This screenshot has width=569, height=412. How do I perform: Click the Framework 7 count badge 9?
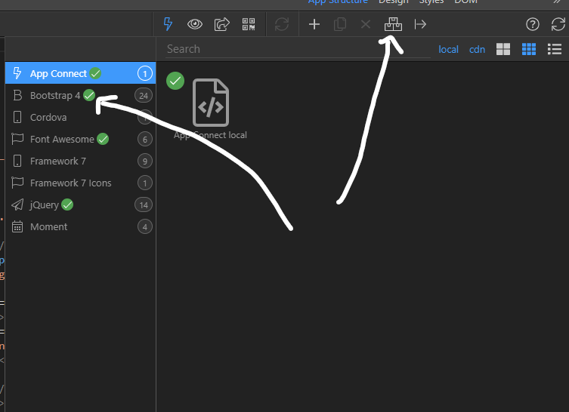coord(145,161)
